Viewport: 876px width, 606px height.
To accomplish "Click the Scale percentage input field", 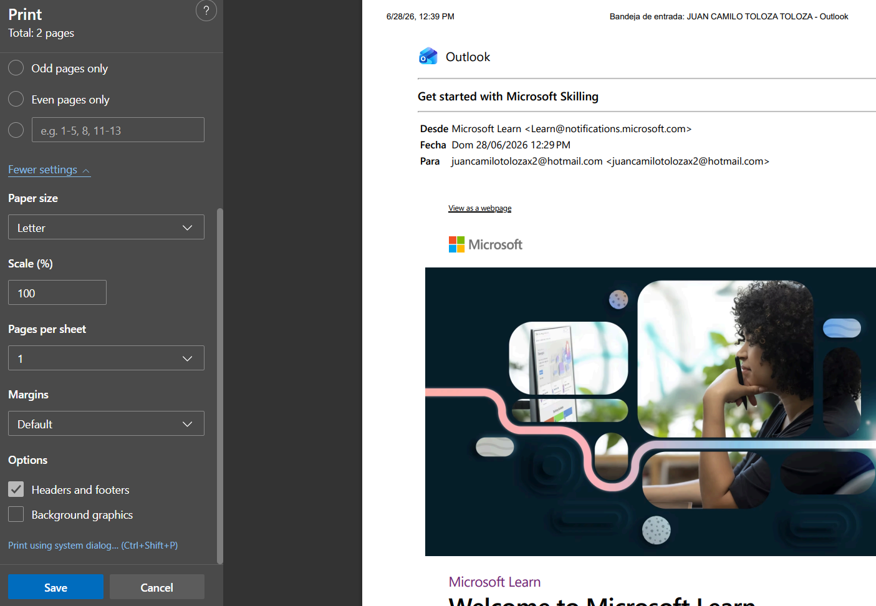I will click(x=57, y=293).
